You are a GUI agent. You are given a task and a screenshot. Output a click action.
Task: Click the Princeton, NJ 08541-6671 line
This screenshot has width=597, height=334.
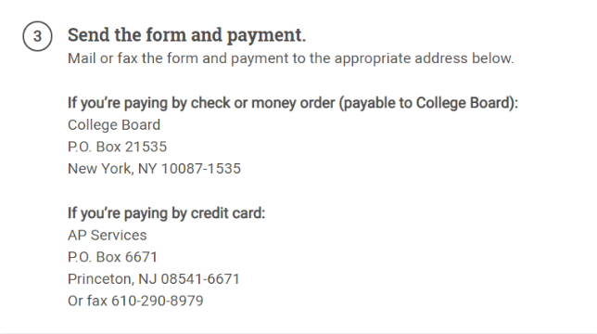(x=154, y=279)
